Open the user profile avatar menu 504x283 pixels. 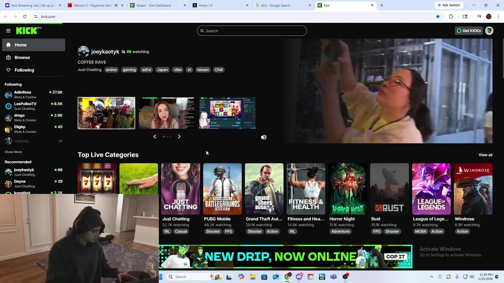pyautogui.click(x=489, y=31)
